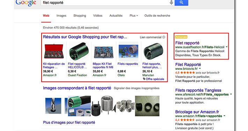248x131 pixels.
Task: Open the red toolbox kit product image
Action: tap(54, 51)
